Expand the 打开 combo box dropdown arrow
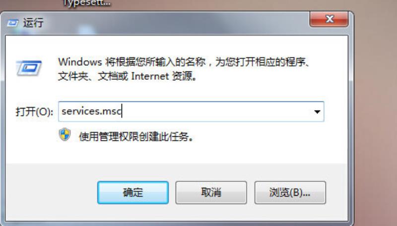 click(317, 112)
